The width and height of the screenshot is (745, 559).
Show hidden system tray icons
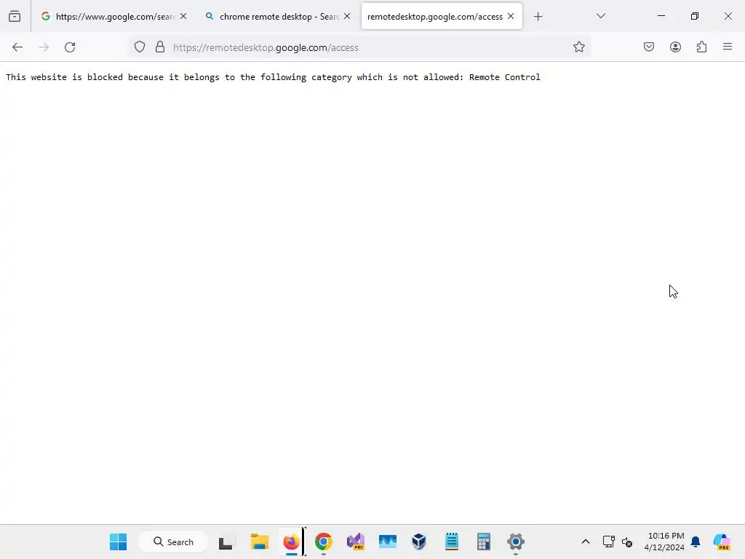click(x=586, y=542)
